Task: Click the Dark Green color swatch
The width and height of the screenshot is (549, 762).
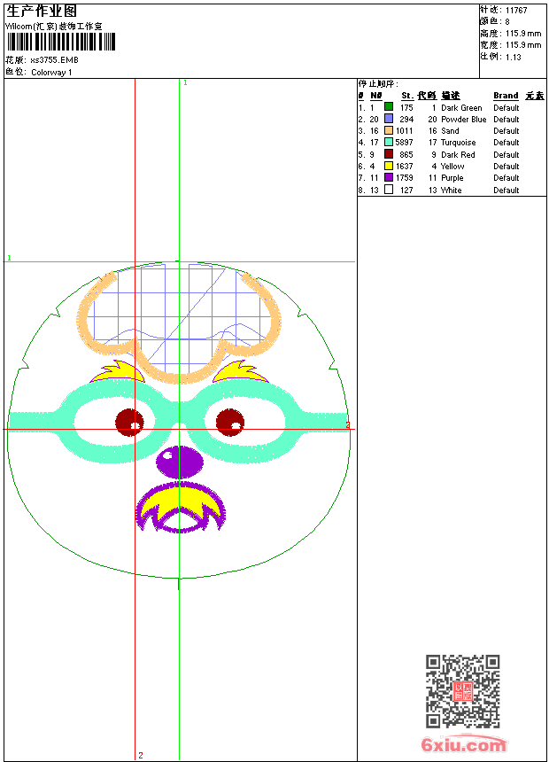Action: (389, 107)
